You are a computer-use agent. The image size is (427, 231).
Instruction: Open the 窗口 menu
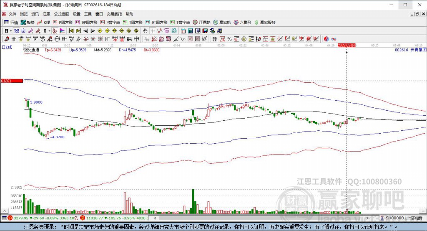click(x=99, y=14)
